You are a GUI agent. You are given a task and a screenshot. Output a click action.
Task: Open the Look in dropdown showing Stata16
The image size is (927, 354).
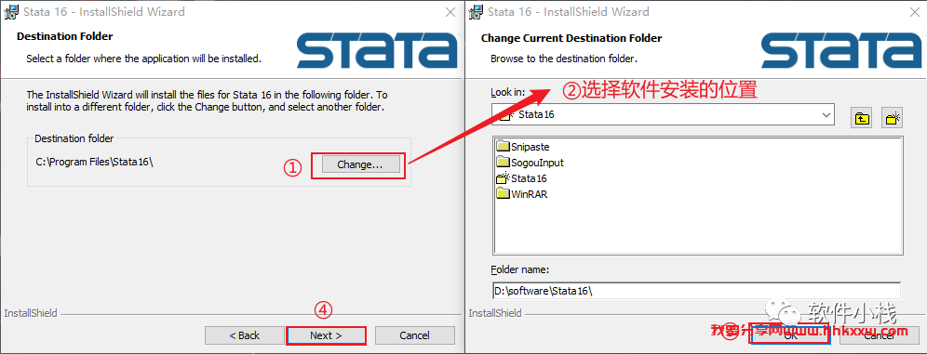(663, 114)
